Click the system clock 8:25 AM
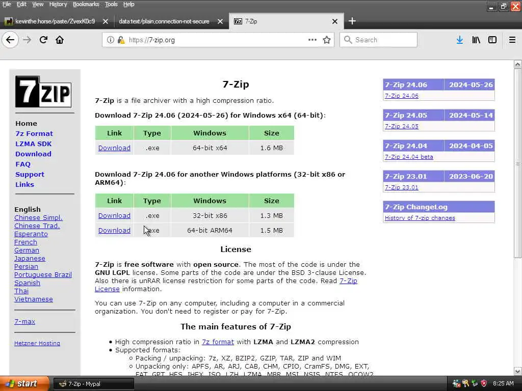The image size is (522, 391). [503, 384]
